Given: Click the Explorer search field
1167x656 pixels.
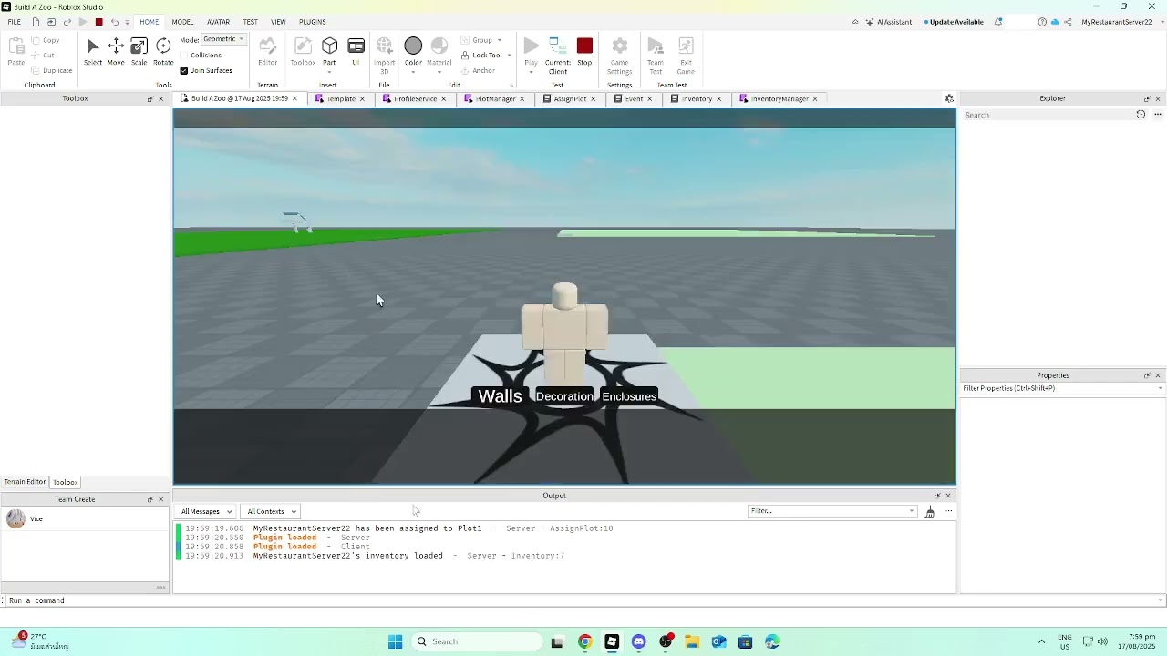Looking at the screenshot, I should coord(1047,115).
